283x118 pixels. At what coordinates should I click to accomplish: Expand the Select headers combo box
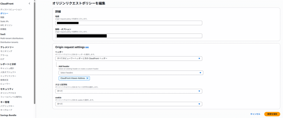pos(130,73)
